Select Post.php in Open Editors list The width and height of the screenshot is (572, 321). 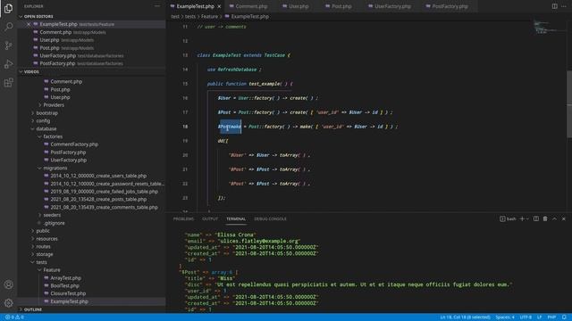[x=49, y=48]
